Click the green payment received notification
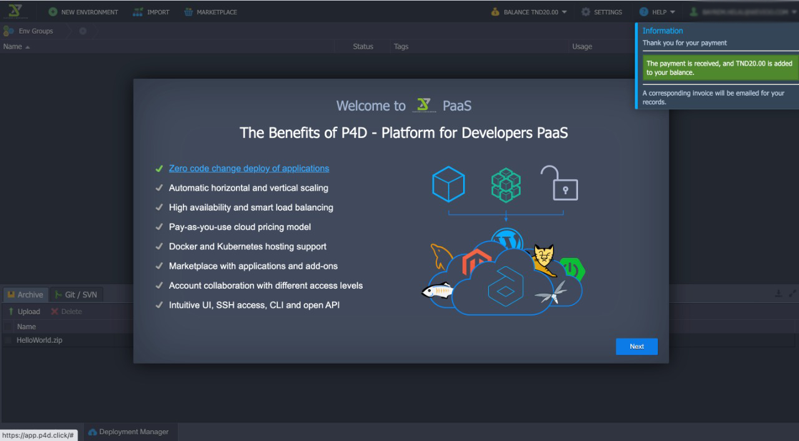 pos(720,68)
